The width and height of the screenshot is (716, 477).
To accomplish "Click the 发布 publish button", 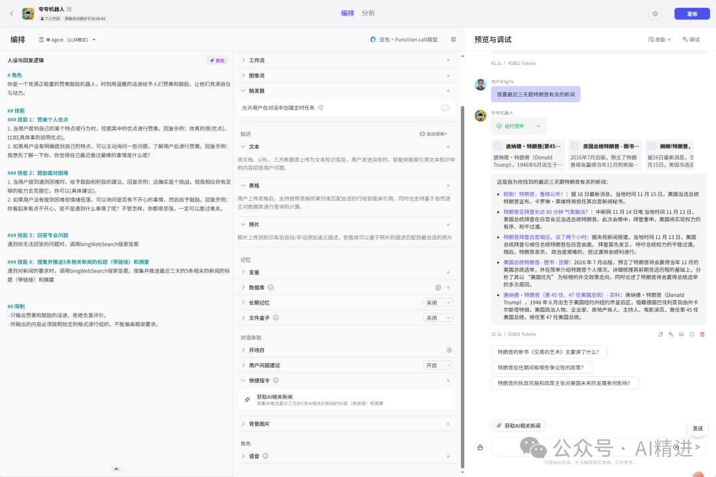I will click(x=691, y=14).
